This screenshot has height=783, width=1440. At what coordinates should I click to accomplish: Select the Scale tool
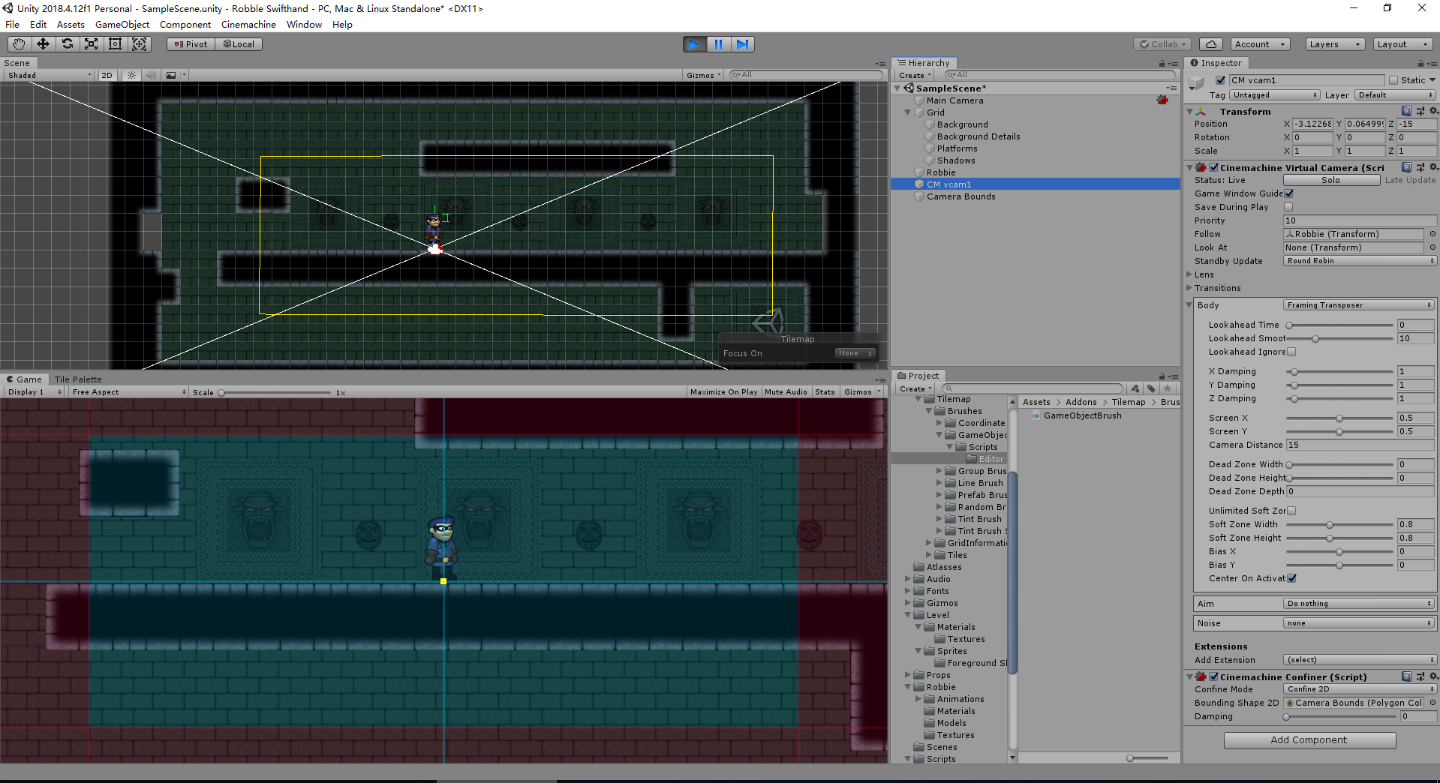click(91, 44)
